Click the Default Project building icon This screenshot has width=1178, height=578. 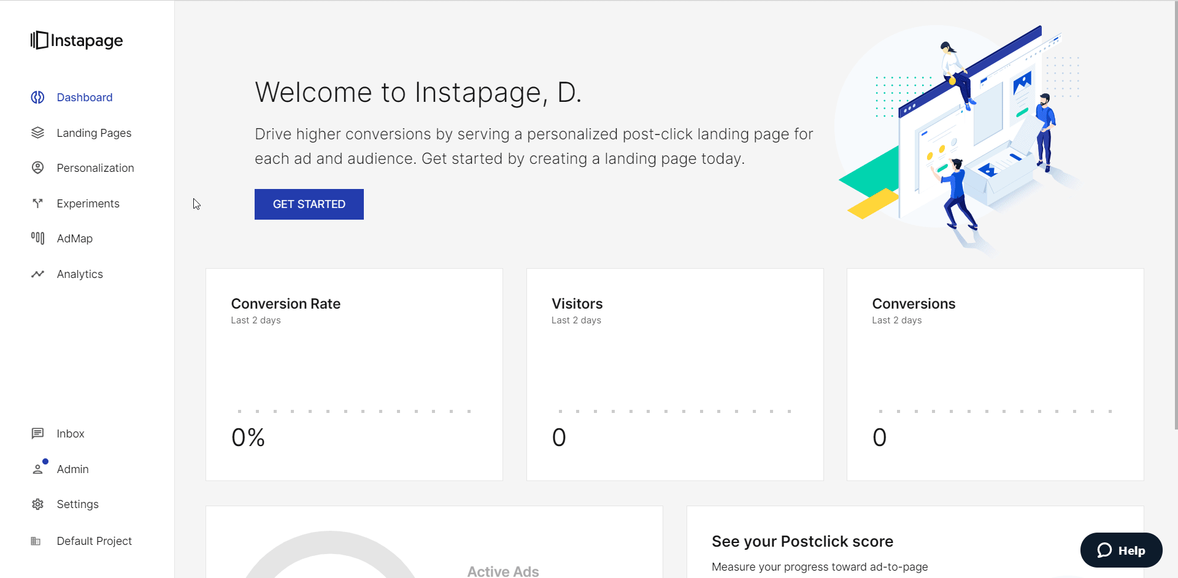click(36, 541)
